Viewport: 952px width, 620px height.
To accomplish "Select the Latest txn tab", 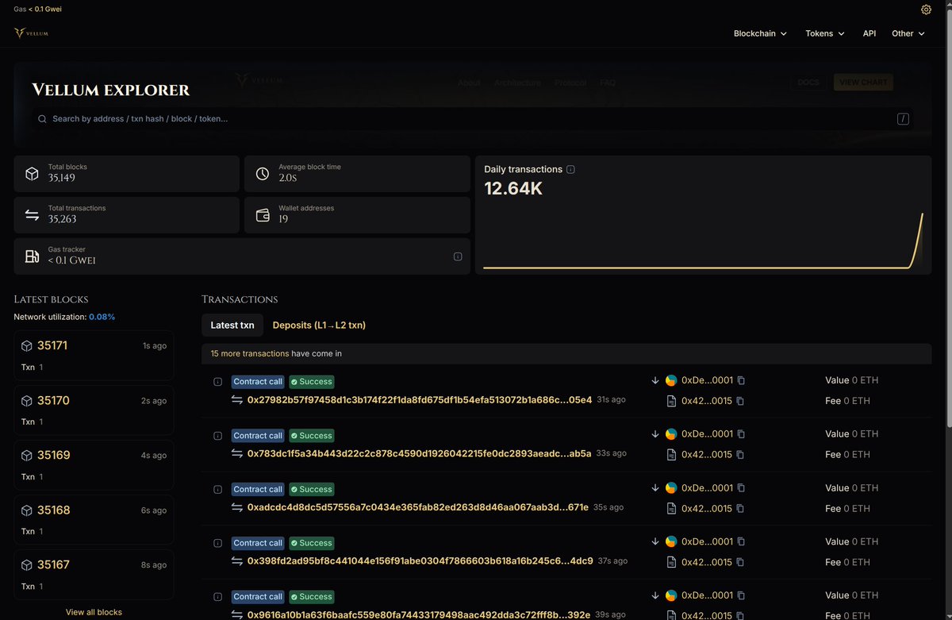I will [232, 325].
